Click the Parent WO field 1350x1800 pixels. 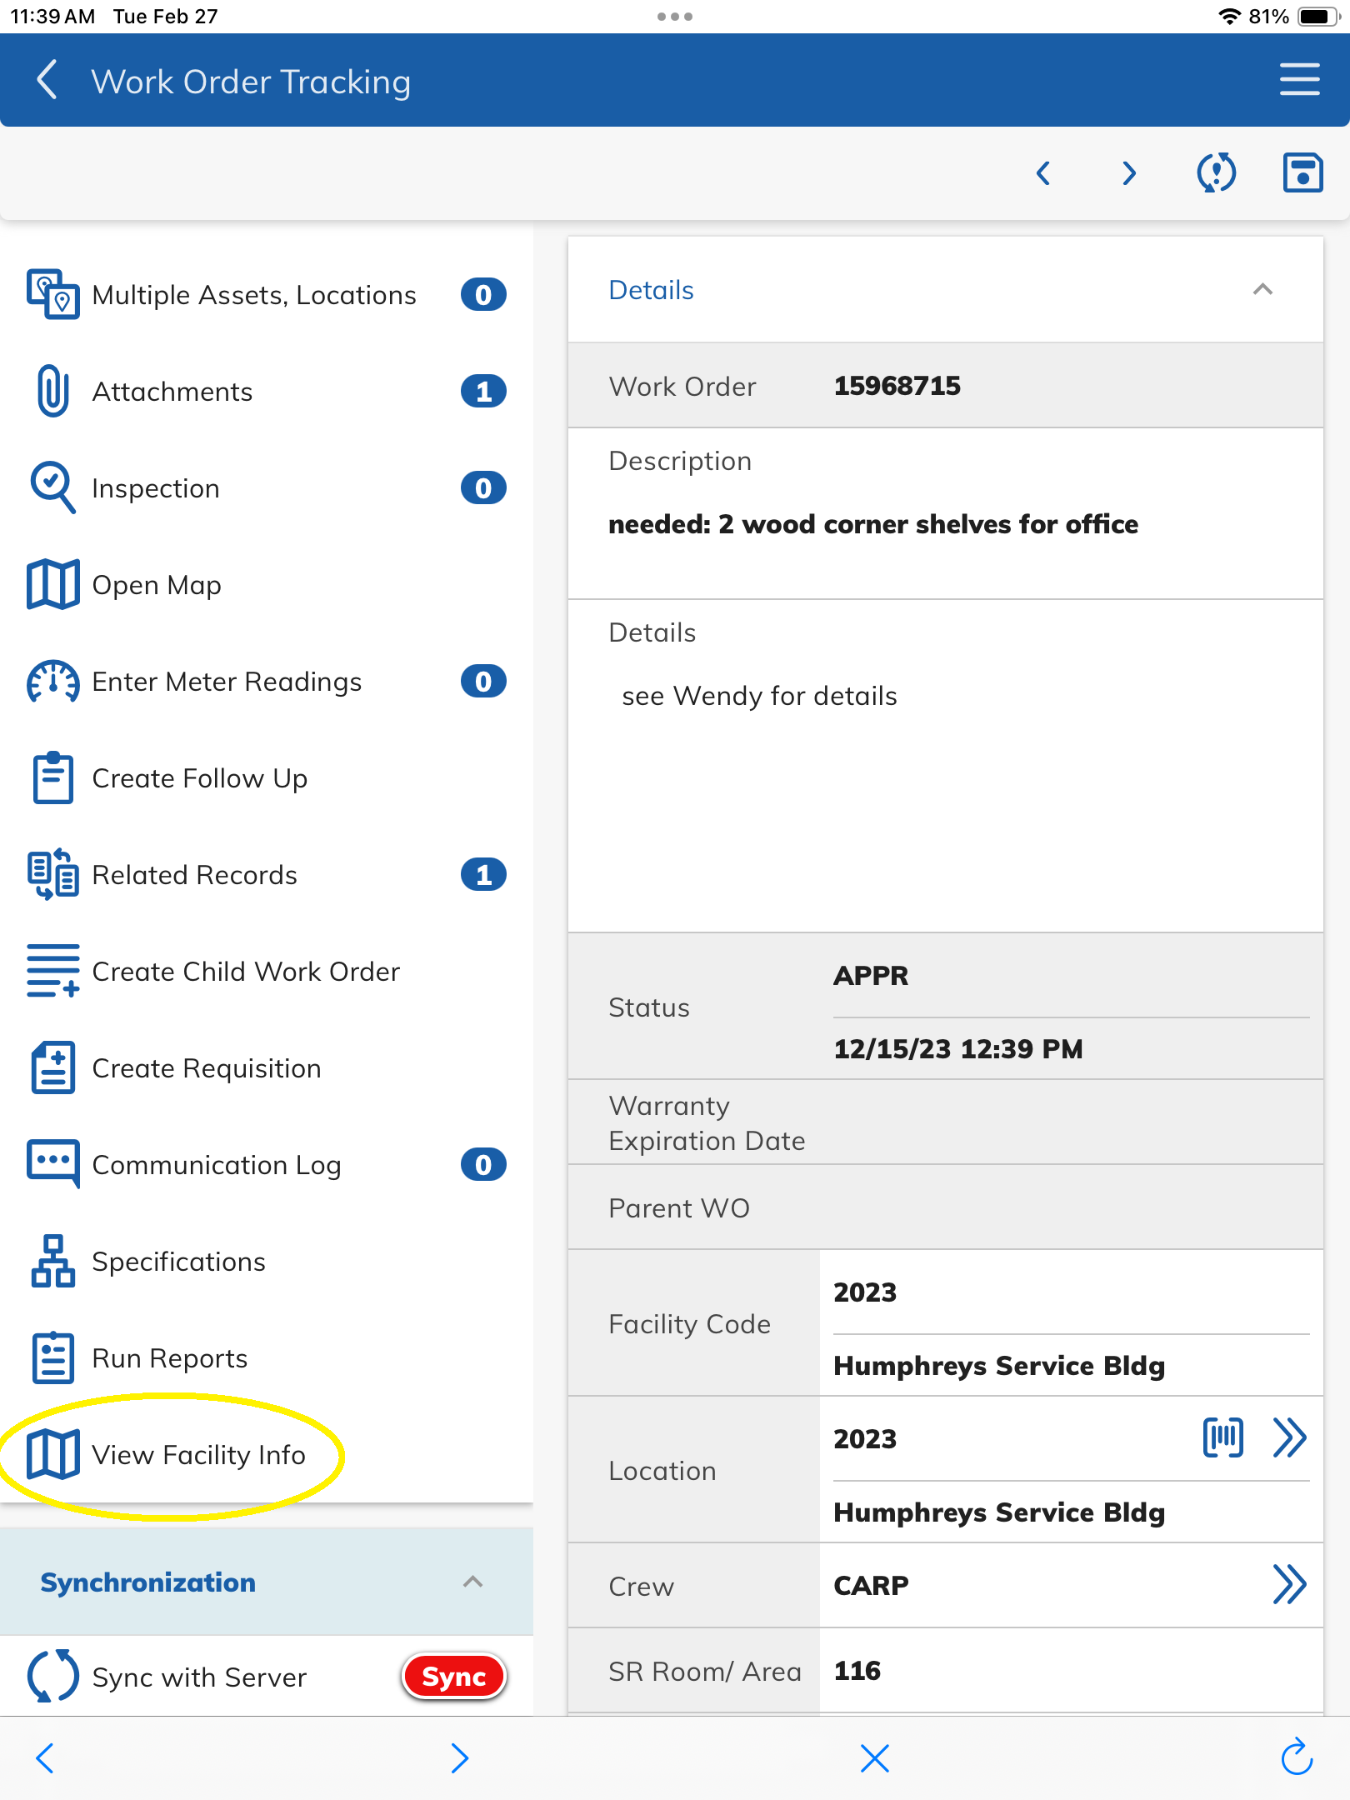click(x=945, y=1207)
